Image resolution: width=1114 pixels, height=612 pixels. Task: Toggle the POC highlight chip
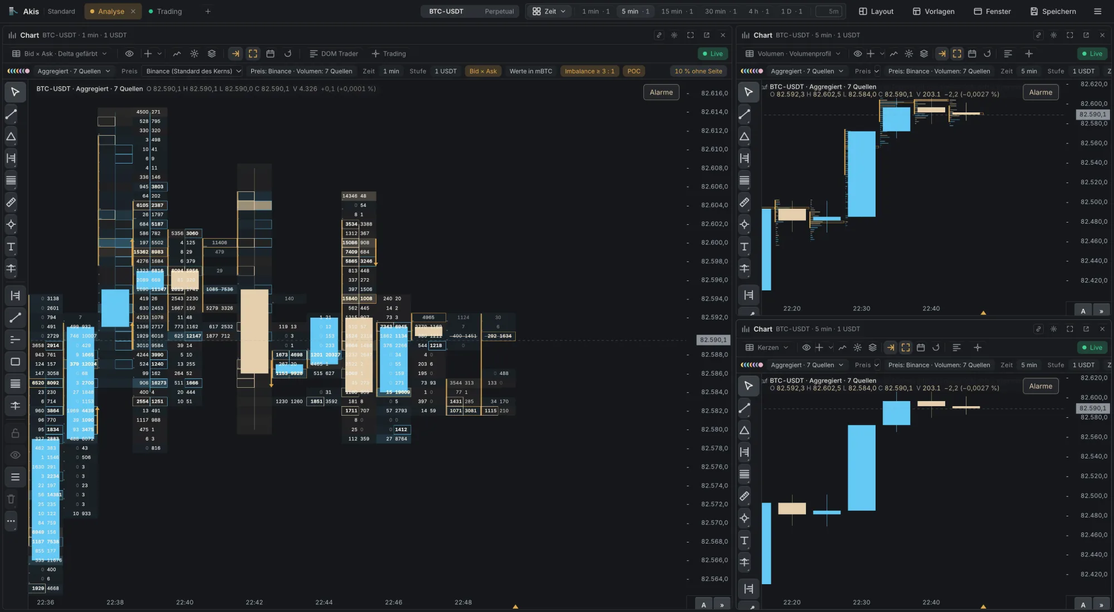tap(634, 71)
